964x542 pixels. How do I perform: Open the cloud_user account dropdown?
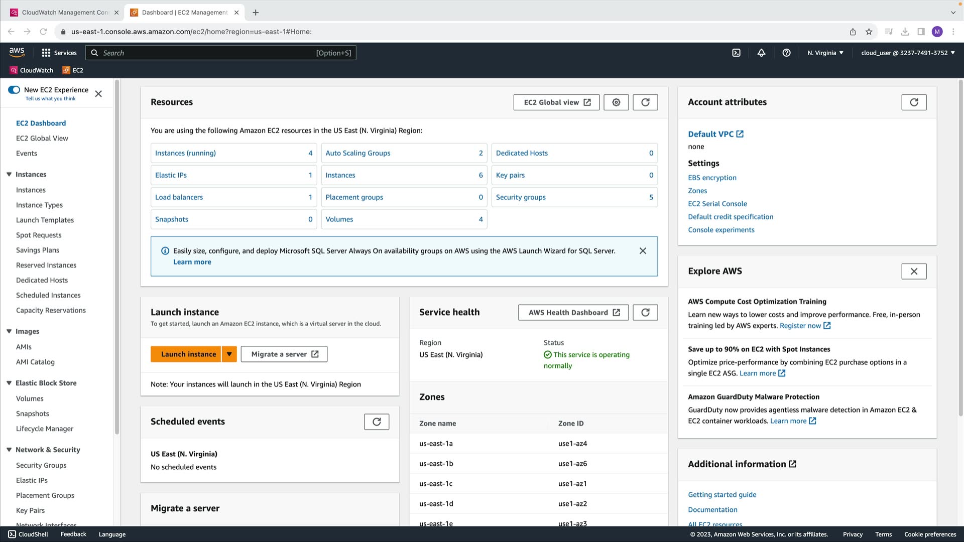coord(907,53)
